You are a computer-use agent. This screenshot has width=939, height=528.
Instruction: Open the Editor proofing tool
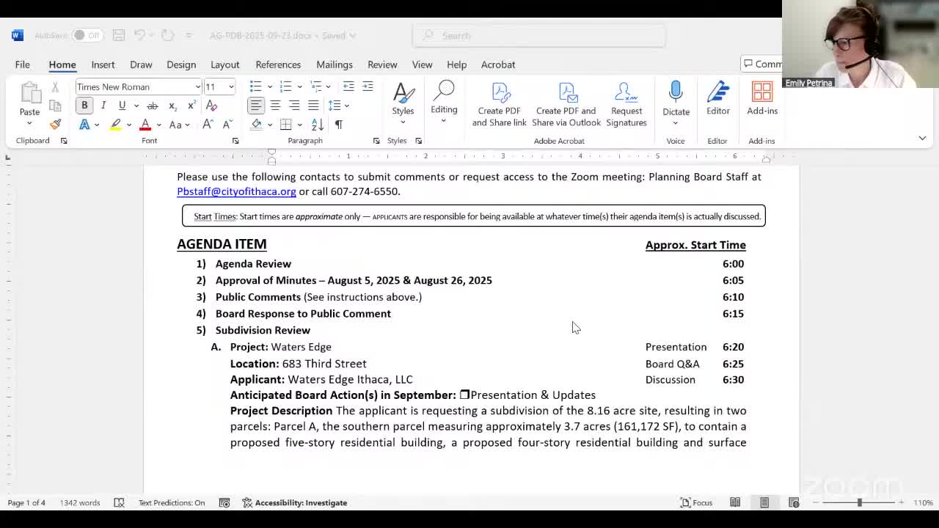pos(717,99)
